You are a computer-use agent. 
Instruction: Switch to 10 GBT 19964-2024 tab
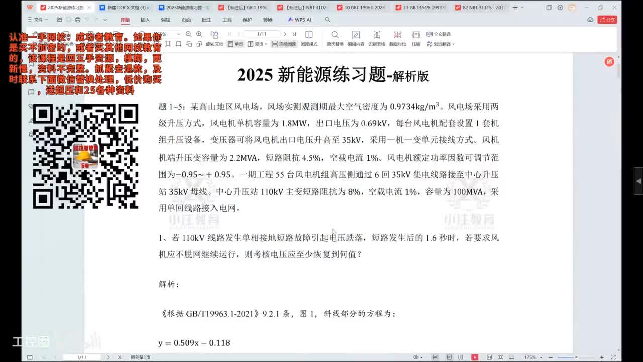[361, 8]
